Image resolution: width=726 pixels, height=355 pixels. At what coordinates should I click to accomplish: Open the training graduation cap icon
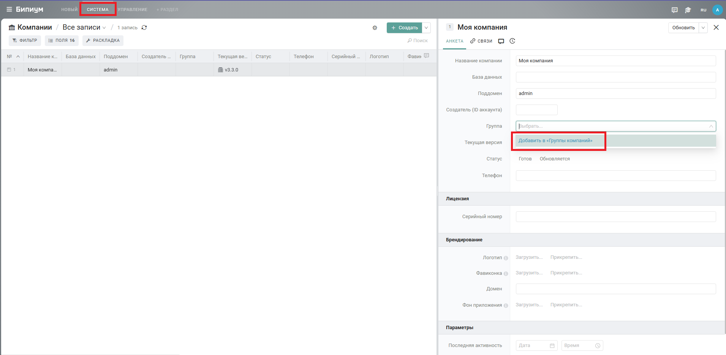[688, 10]
